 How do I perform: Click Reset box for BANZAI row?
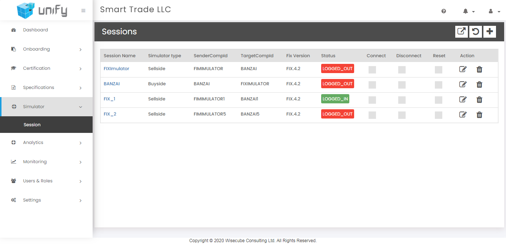pos(439,85)
